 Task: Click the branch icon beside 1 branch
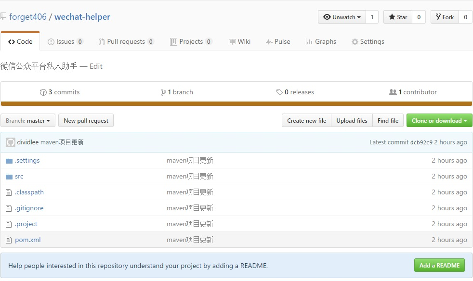[163, 92]
